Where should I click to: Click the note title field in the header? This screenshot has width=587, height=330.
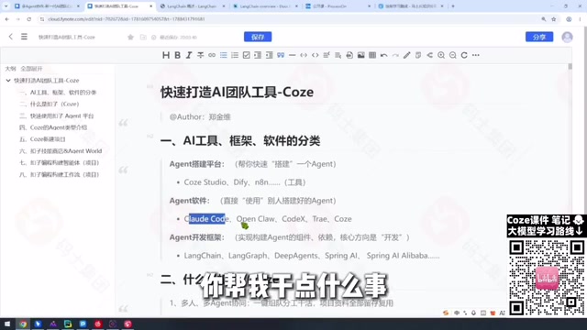click(x=67, y=37)
